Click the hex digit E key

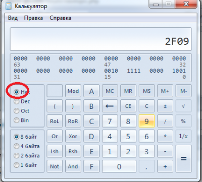(91, 152)
